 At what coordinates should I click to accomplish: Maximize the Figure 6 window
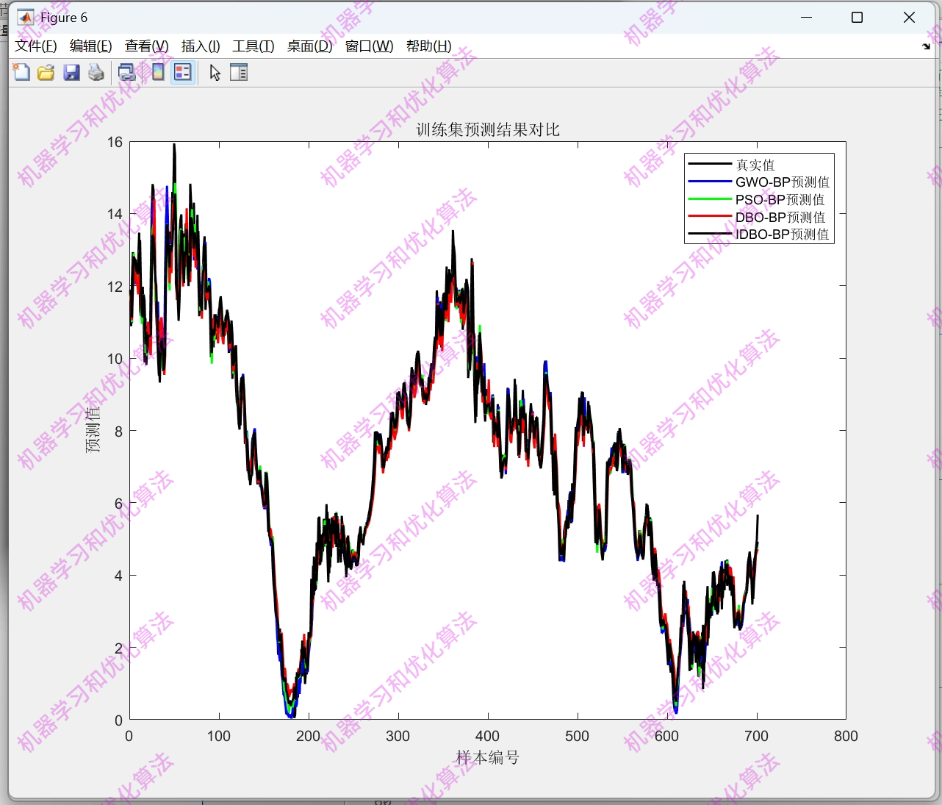(x=857, y=18)
